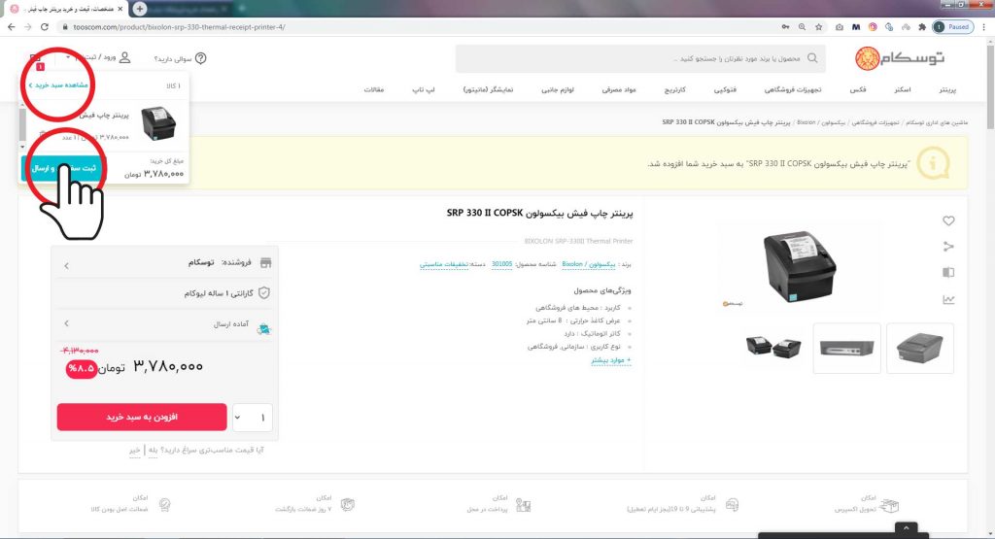Close the current browser tab
This screenshot has height=539, width=995.
tap(120, 9)
